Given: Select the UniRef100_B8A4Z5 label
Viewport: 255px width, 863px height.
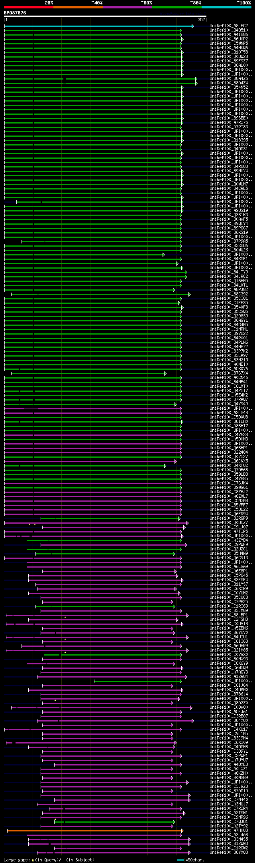Looking at the screenshot, I should coord(229,79).
